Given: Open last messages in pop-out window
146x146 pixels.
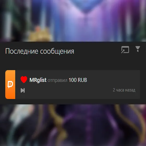Looking at the screenshot, I should pos(125,50).
